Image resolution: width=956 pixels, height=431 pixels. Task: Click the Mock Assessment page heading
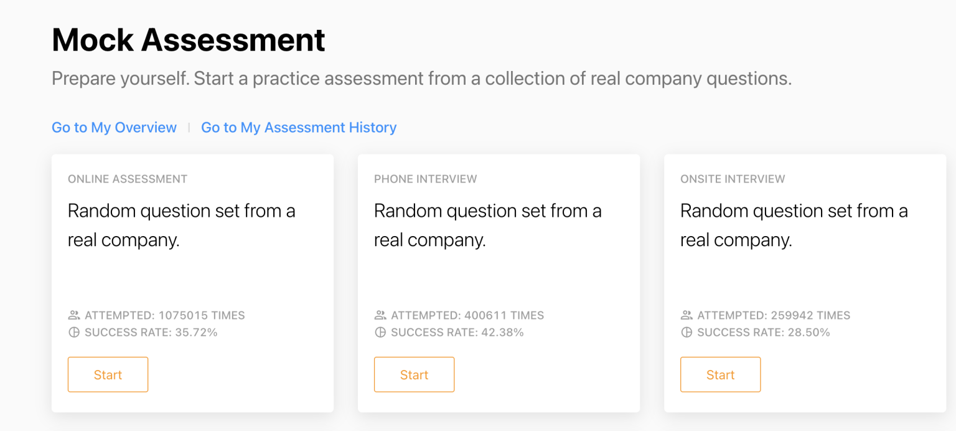coord(188,40)
